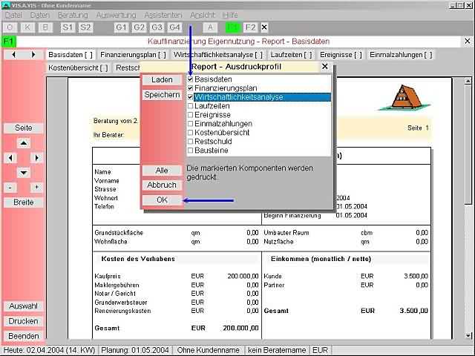Switch to the Laufzeiten [ ] tab
Viewport: 475px width, 356px height.
[292, 55]
